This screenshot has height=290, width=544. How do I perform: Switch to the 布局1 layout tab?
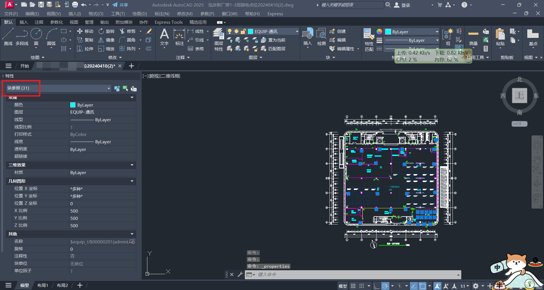(43, 285)
